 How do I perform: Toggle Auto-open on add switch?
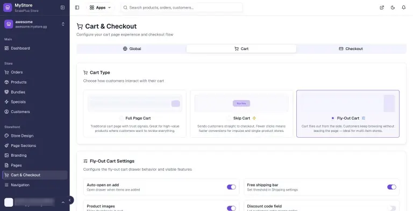click(x=231, y=187)
